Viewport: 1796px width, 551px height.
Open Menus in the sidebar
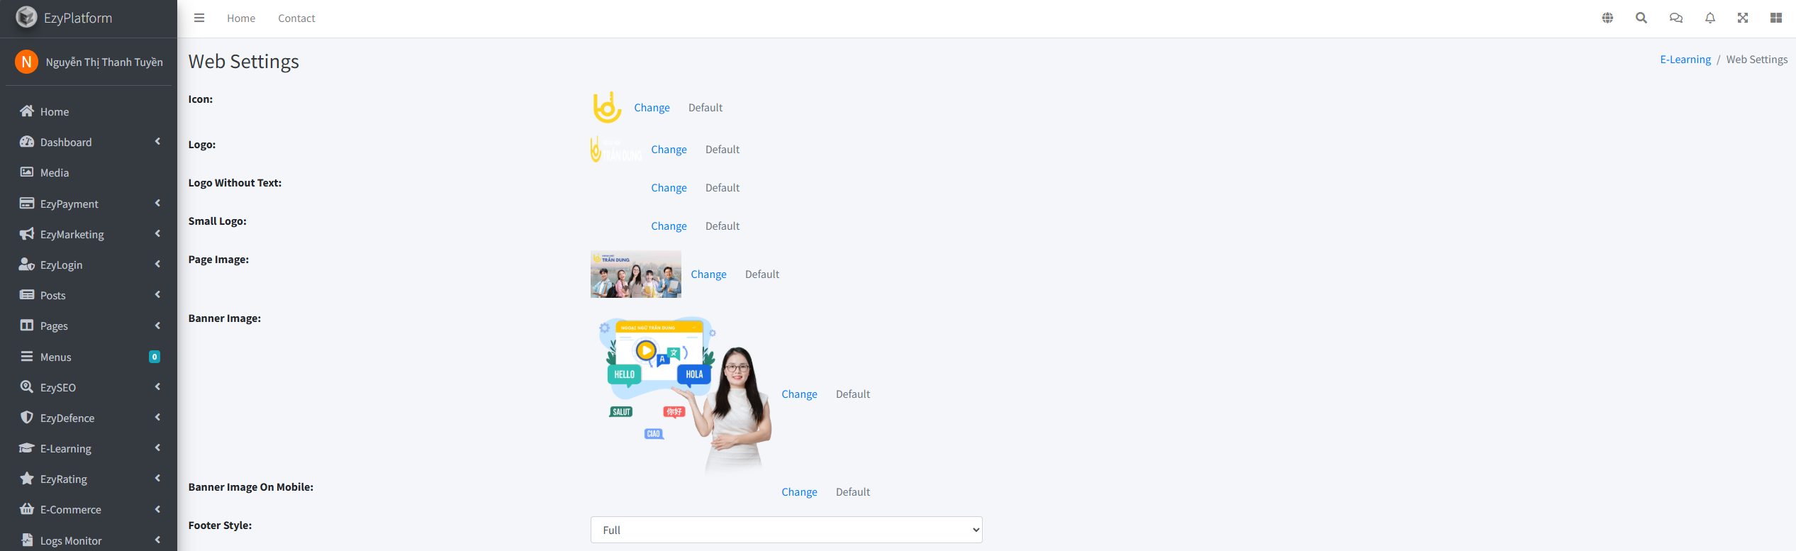[x=56, y=357]
